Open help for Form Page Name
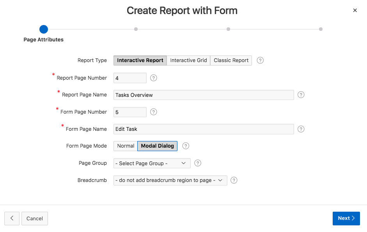Viewport: 367px width, 232px height. click(x=301, y=129)
